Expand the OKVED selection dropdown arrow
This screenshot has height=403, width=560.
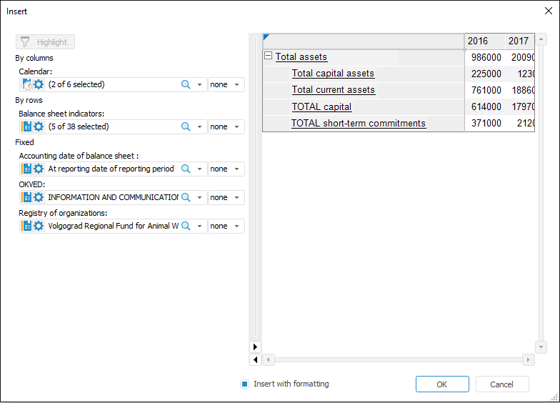[x=200, y=197]
